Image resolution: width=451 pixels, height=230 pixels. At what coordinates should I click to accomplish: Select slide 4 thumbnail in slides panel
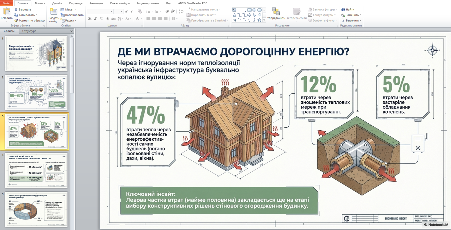pyautogui.click(x=36, y=170)
